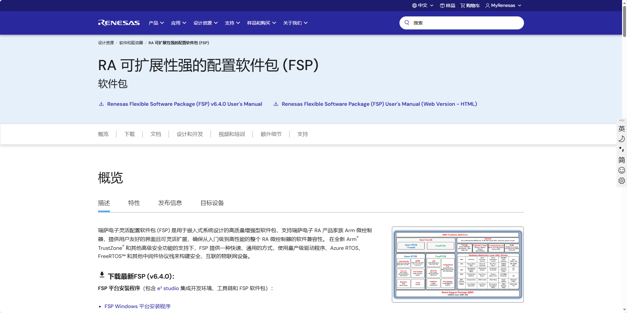
Task: Jump to the 文档 section in page nav
Action: [156, 134]
